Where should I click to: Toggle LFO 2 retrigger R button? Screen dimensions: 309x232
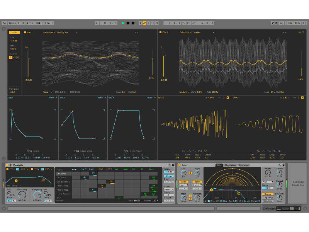(x=302, y=98)
